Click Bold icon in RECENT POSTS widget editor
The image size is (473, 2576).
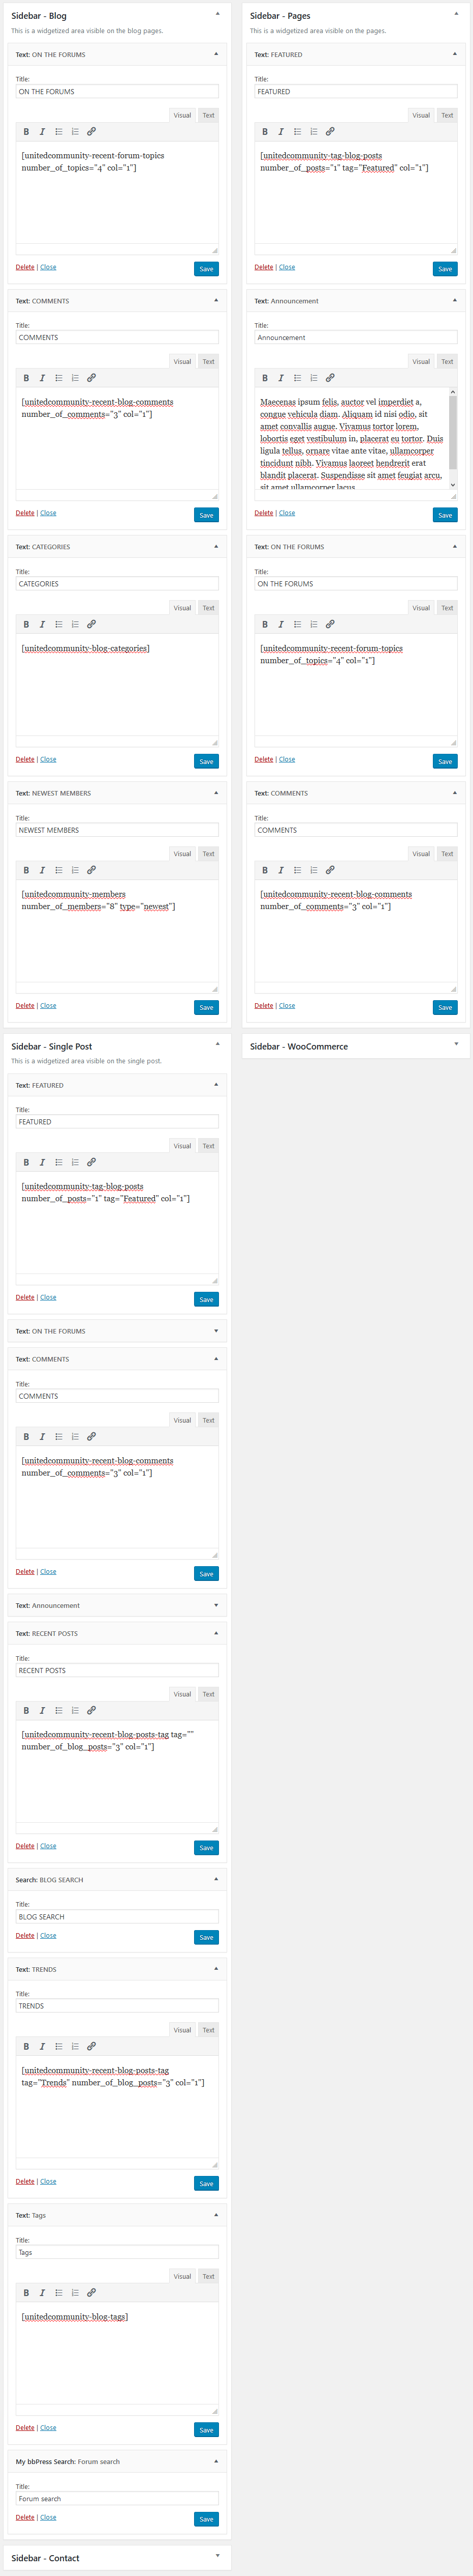[26, 1710]
